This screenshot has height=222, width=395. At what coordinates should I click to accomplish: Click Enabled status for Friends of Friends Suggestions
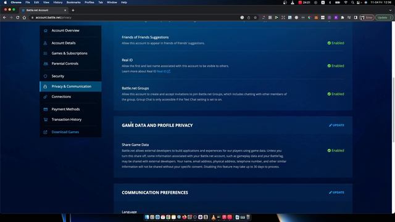336,43
